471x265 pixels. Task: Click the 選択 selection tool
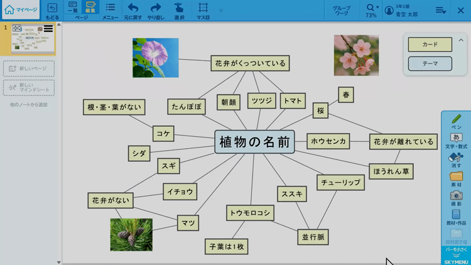coord(179,11)
